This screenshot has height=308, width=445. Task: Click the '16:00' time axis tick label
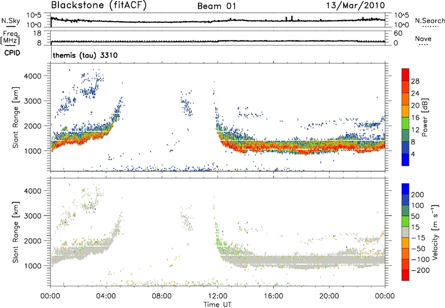[273, 296]
